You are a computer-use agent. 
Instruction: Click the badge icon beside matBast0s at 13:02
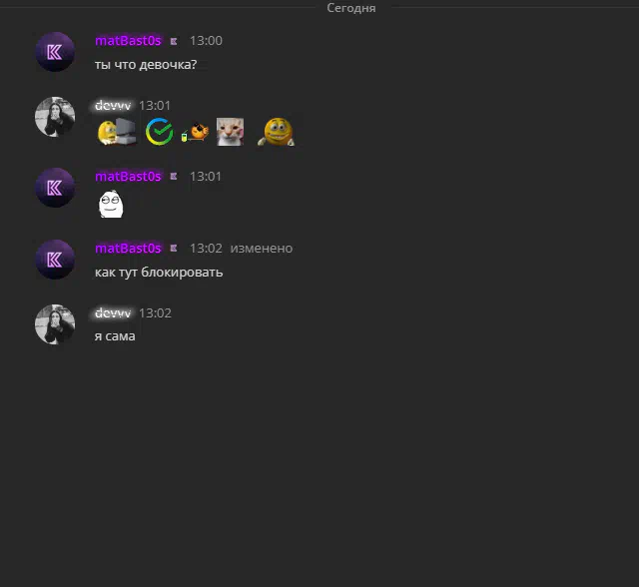click(x=174, y=249)
